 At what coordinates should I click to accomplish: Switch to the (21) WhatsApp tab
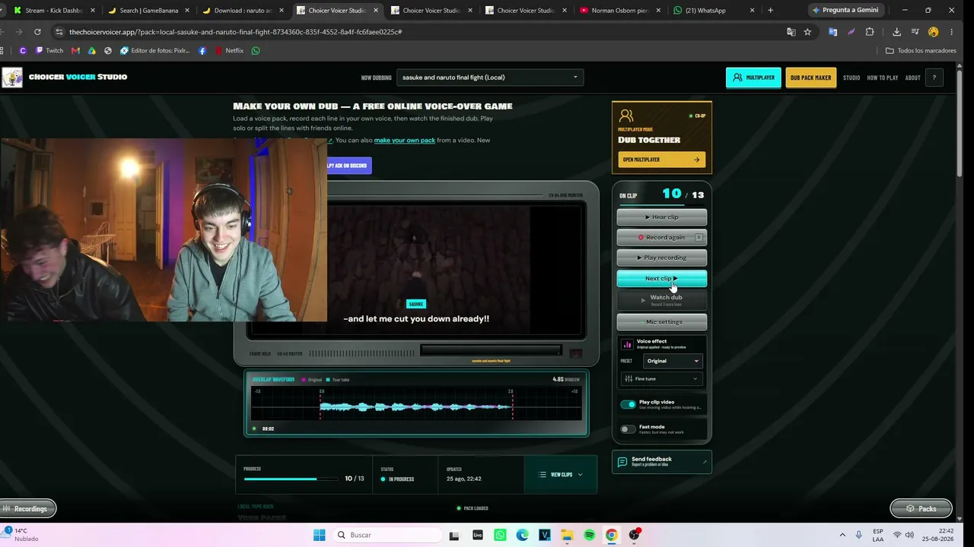(x=715, y=11)
